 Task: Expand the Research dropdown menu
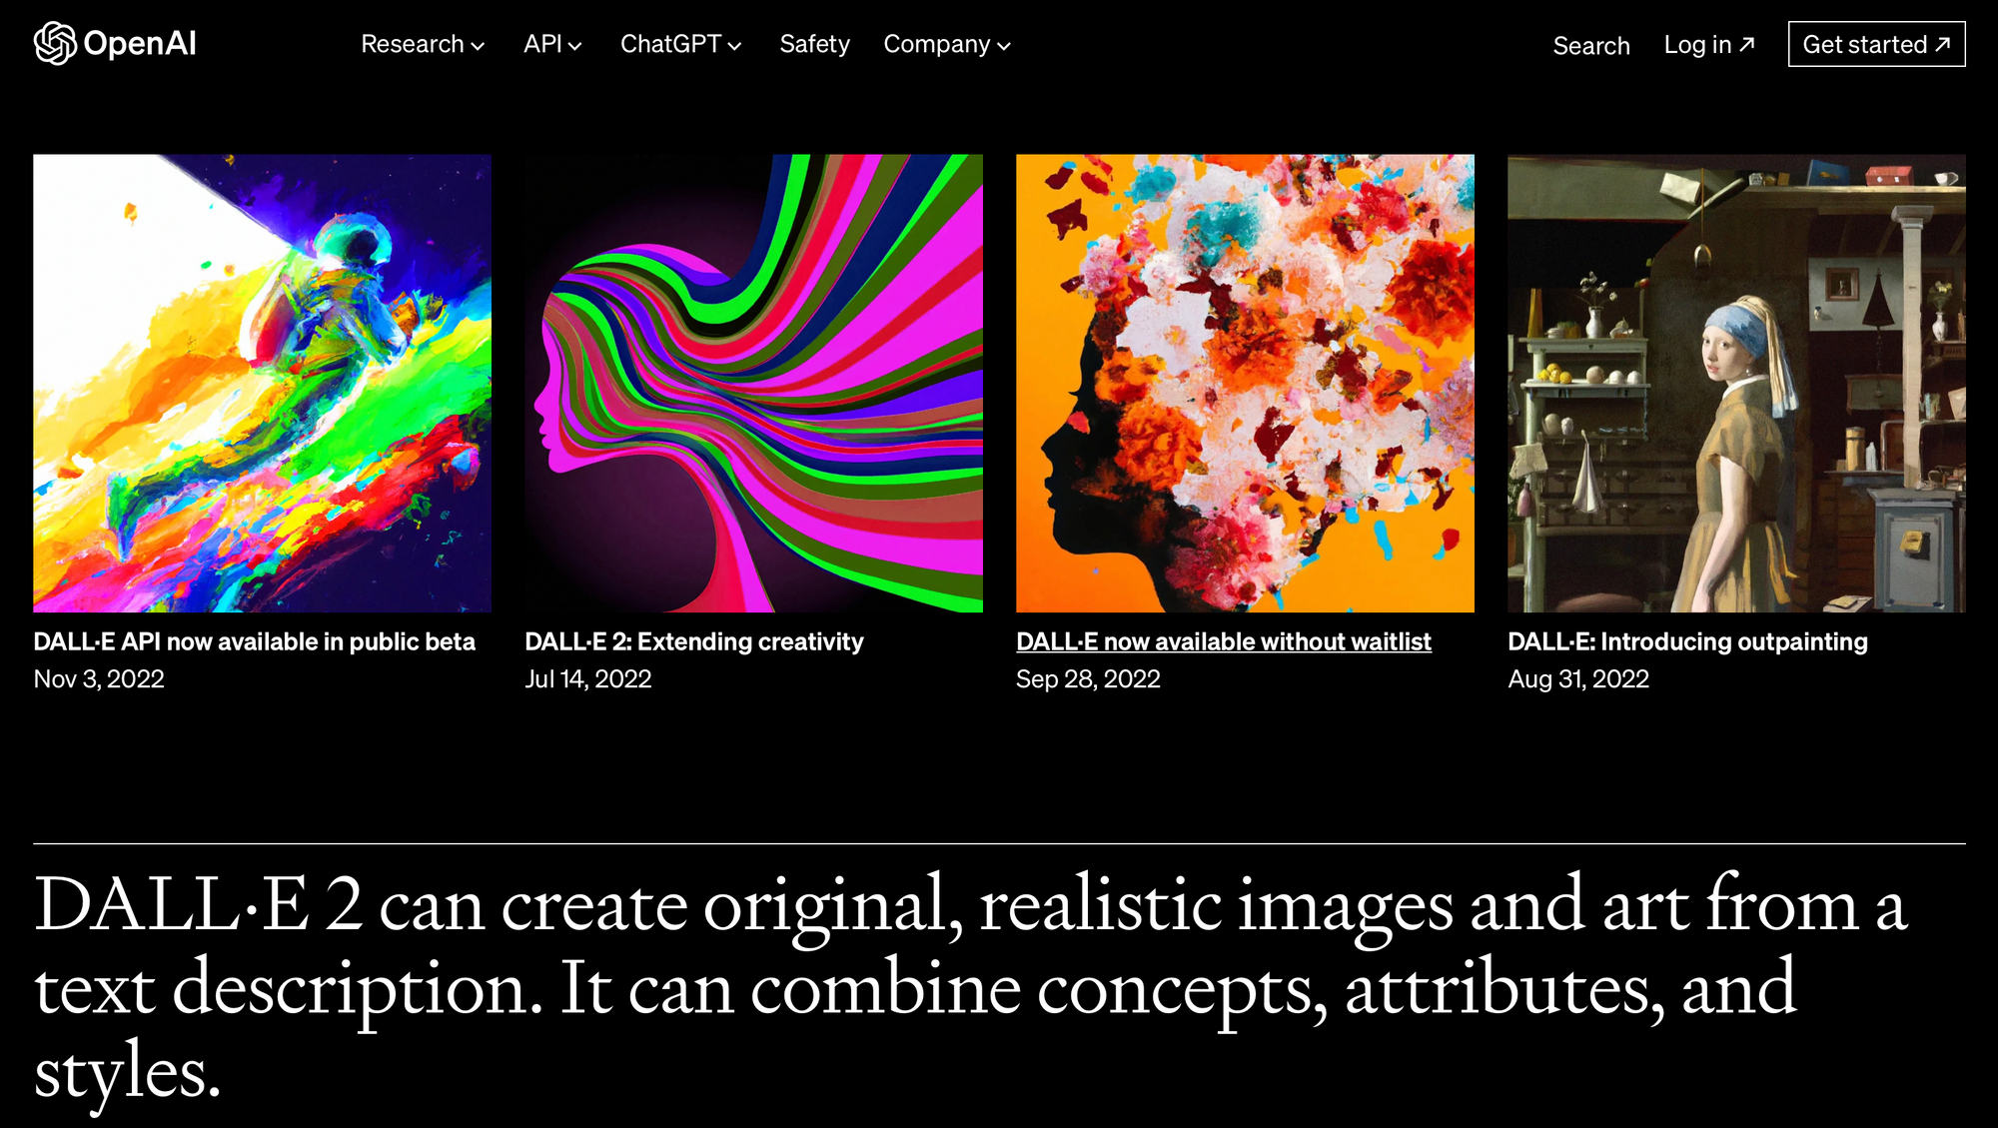point(422,45)
